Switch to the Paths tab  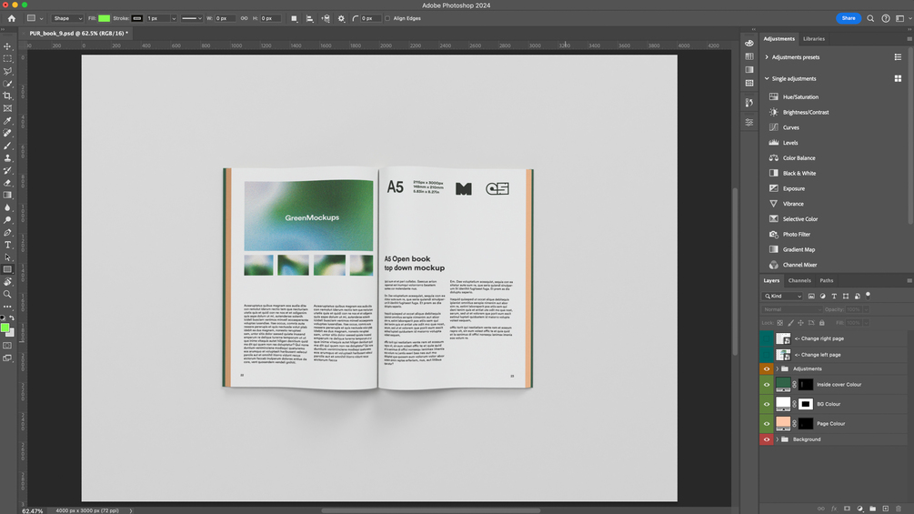coord(827,280)
